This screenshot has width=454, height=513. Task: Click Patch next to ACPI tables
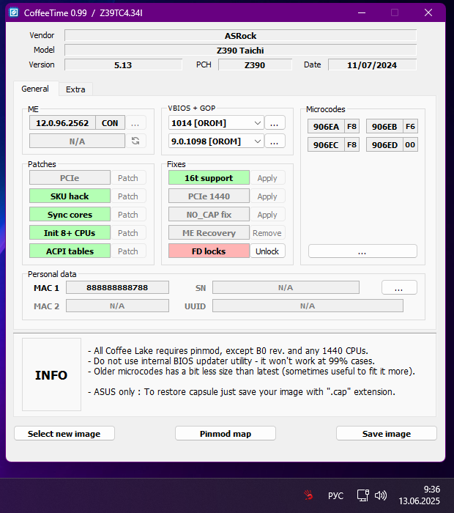128,251
